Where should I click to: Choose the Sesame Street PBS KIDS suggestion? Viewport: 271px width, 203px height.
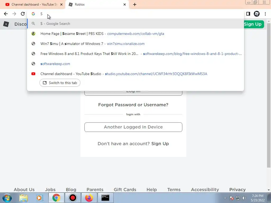pyautogui.click(x=135, y=34)
